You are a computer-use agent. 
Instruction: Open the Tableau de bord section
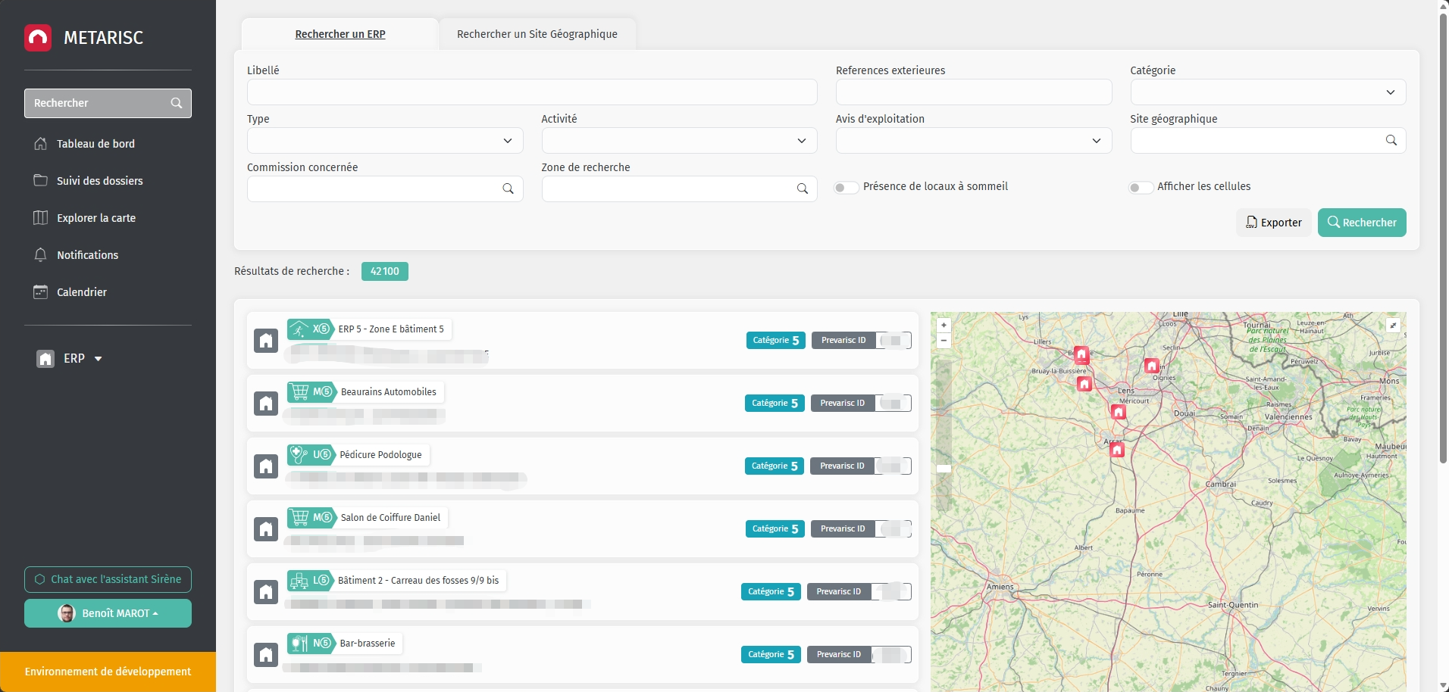[95, 143]
